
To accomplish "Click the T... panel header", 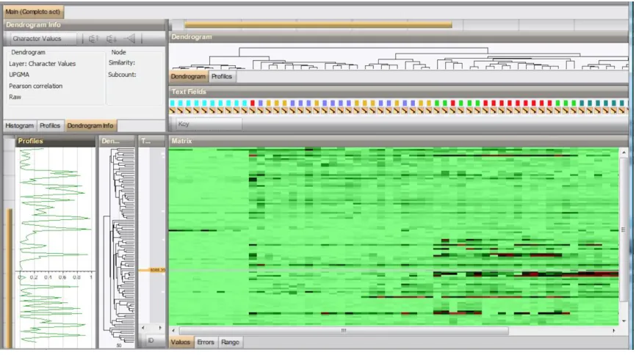I will (x=152, y=141).
